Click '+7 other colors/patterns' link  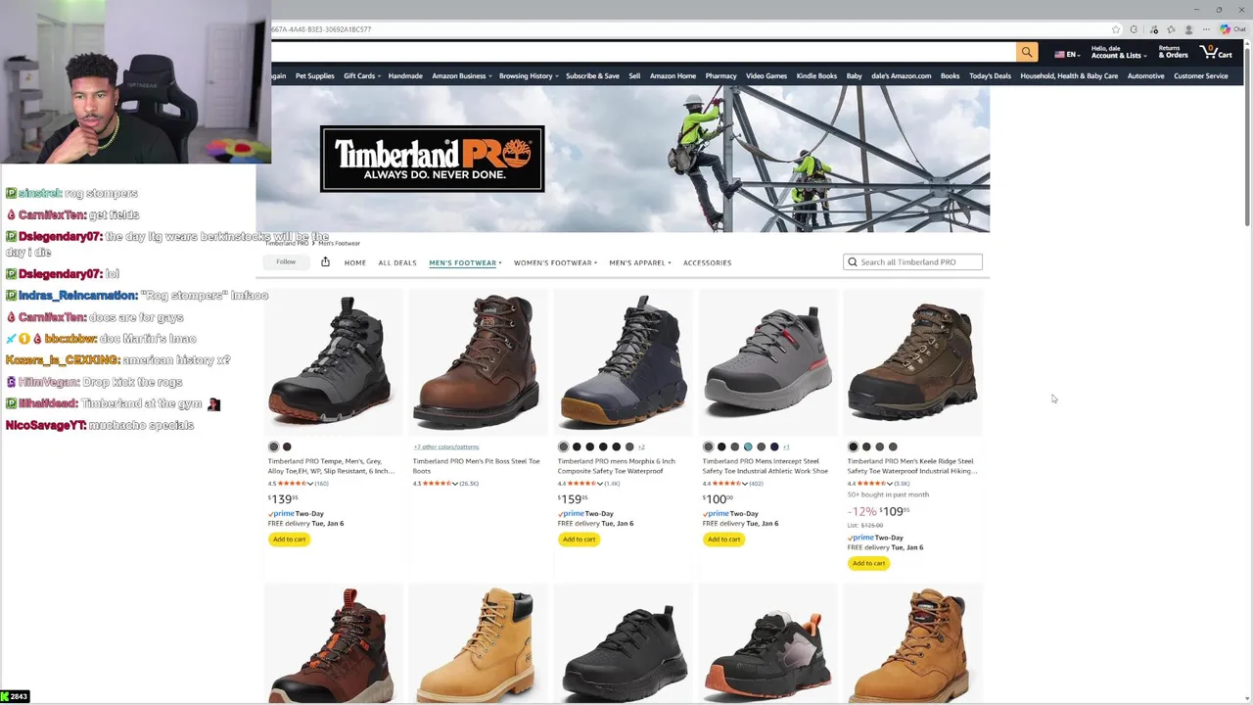coord(446,446)
